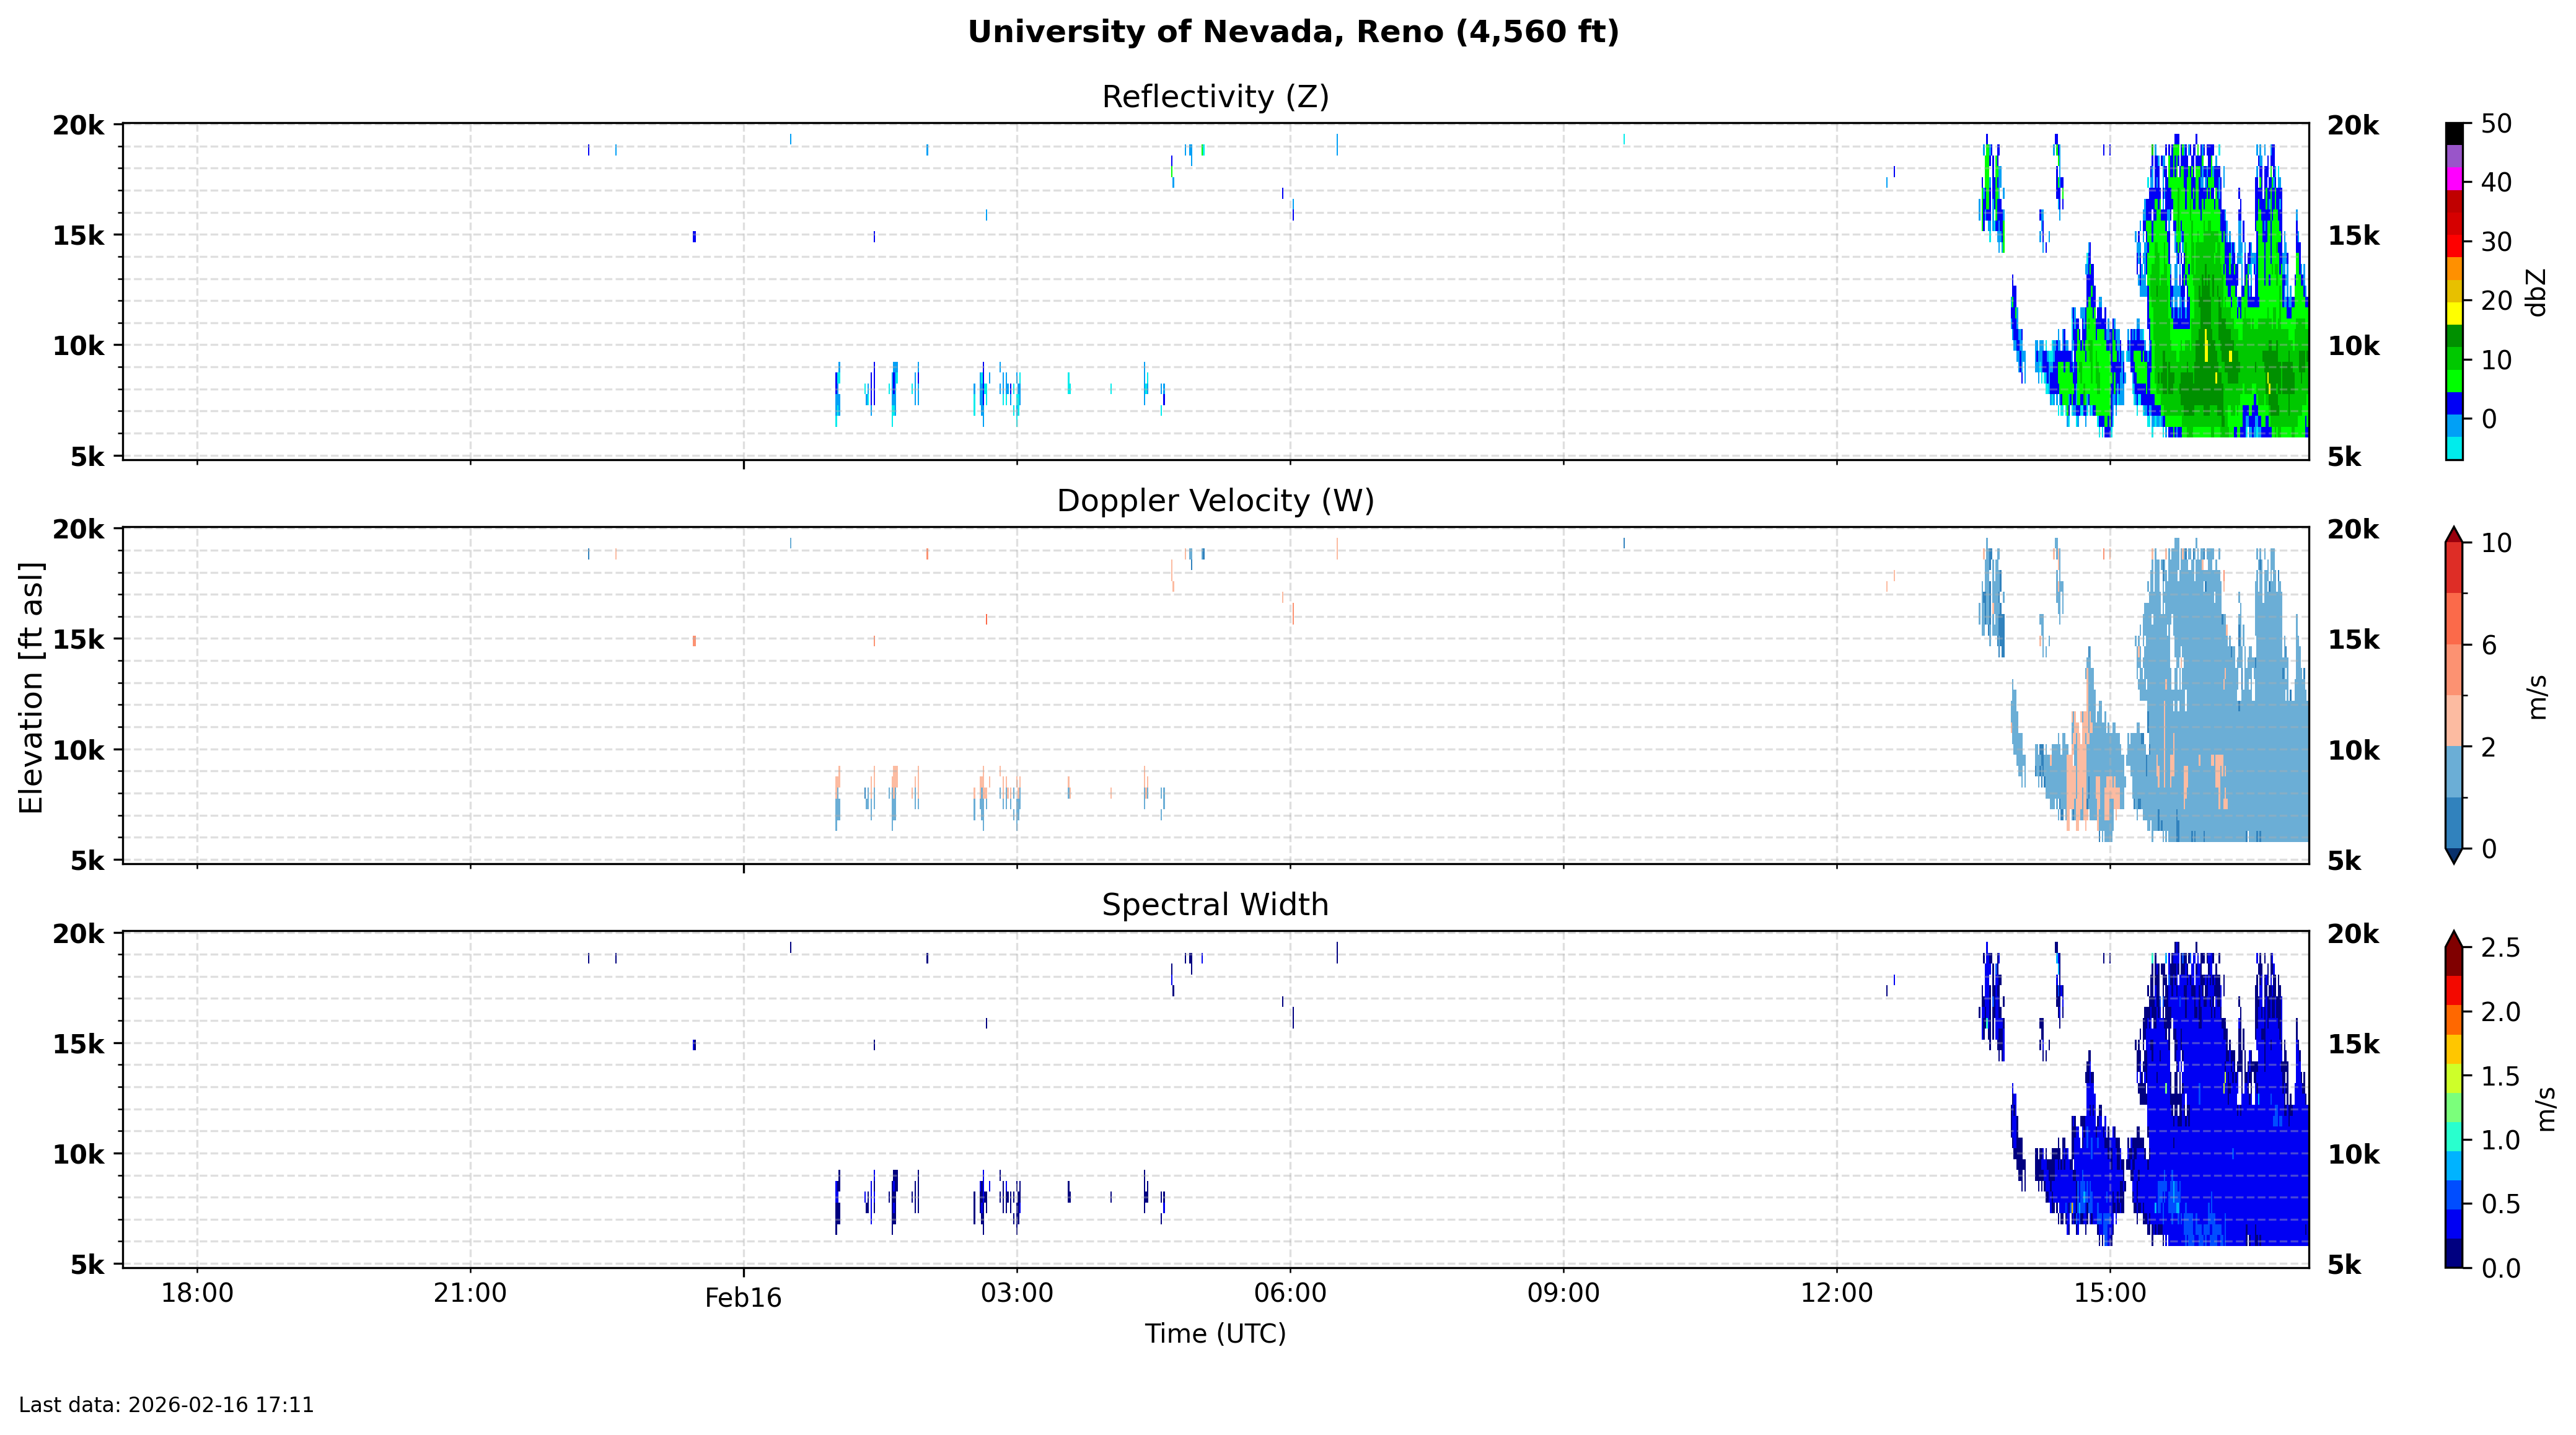Click the 03:00 time axis label
2576x1435 pixels.
click(1016, 1293)
